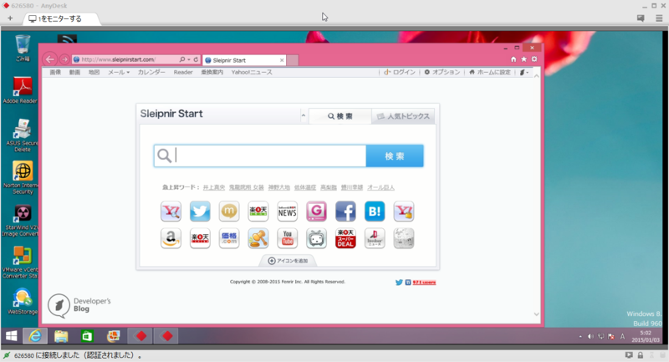Click the speaker volume tray icon
Image resolution: width=669 pixels, height=362 pixels.
(590, 336)
